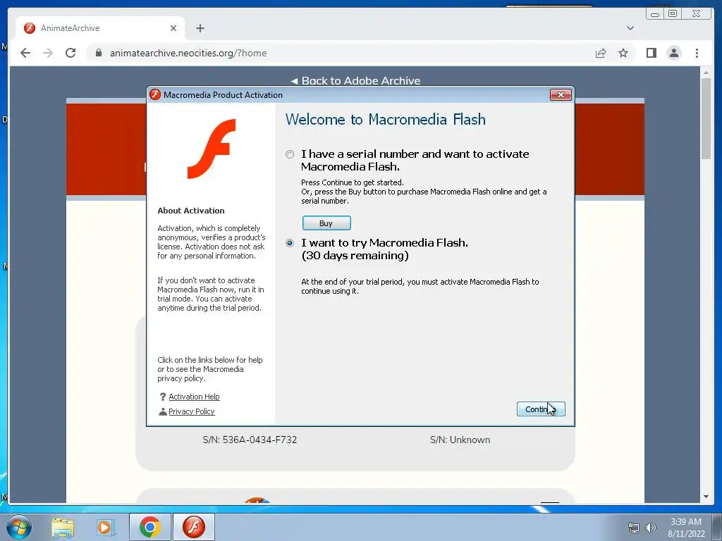Image resolution: width=722 pixels, height=541 pixels.
Task: Click the volume speaker icon in tray
Action: (651, 527)
